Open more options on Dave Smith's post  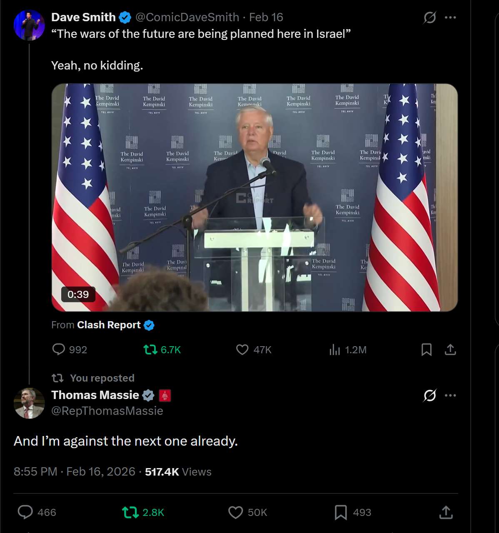point(450,17)
